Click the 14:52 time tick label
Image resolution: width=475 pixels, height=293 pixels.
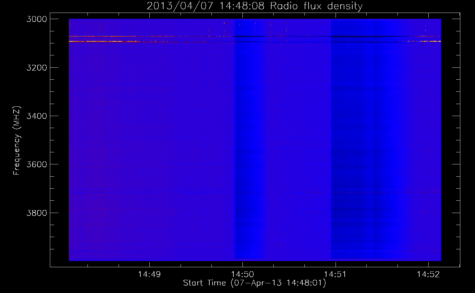click(428, 274)
